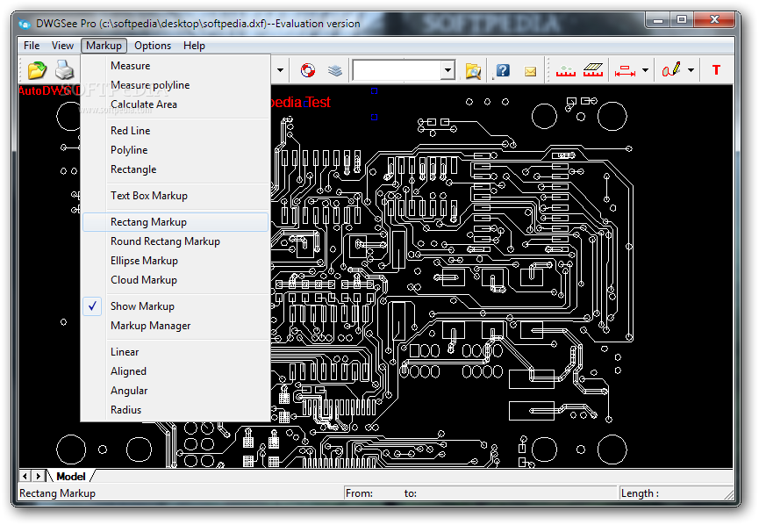Open the layers stack icon
The height and width of the screenshot is (525, 759).
(334, 71)
